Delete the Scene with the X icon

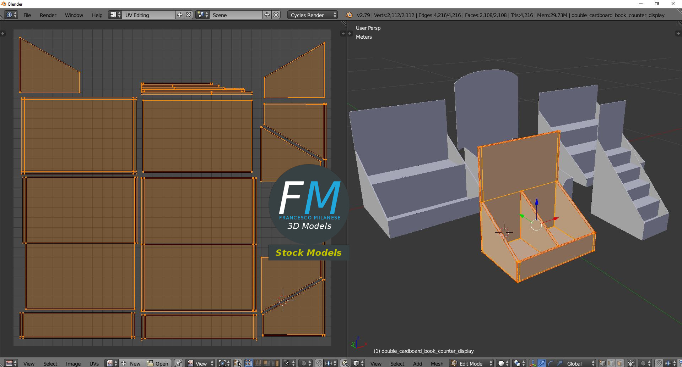276,15
